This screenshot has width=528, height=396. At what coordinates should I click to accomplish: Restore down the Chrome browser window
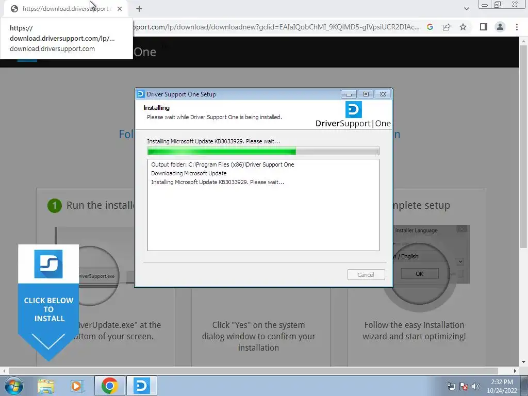click(x=498, y=5)
